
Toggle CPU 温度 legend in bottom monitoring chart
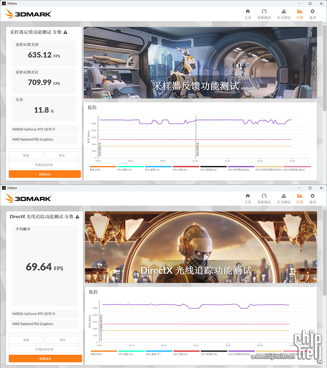click(131, 353)
